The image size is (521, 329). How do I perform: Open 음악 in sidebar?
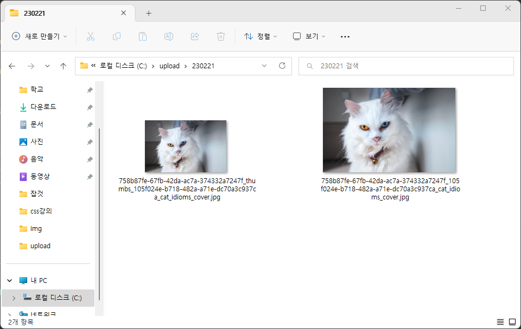coord(36,159)
